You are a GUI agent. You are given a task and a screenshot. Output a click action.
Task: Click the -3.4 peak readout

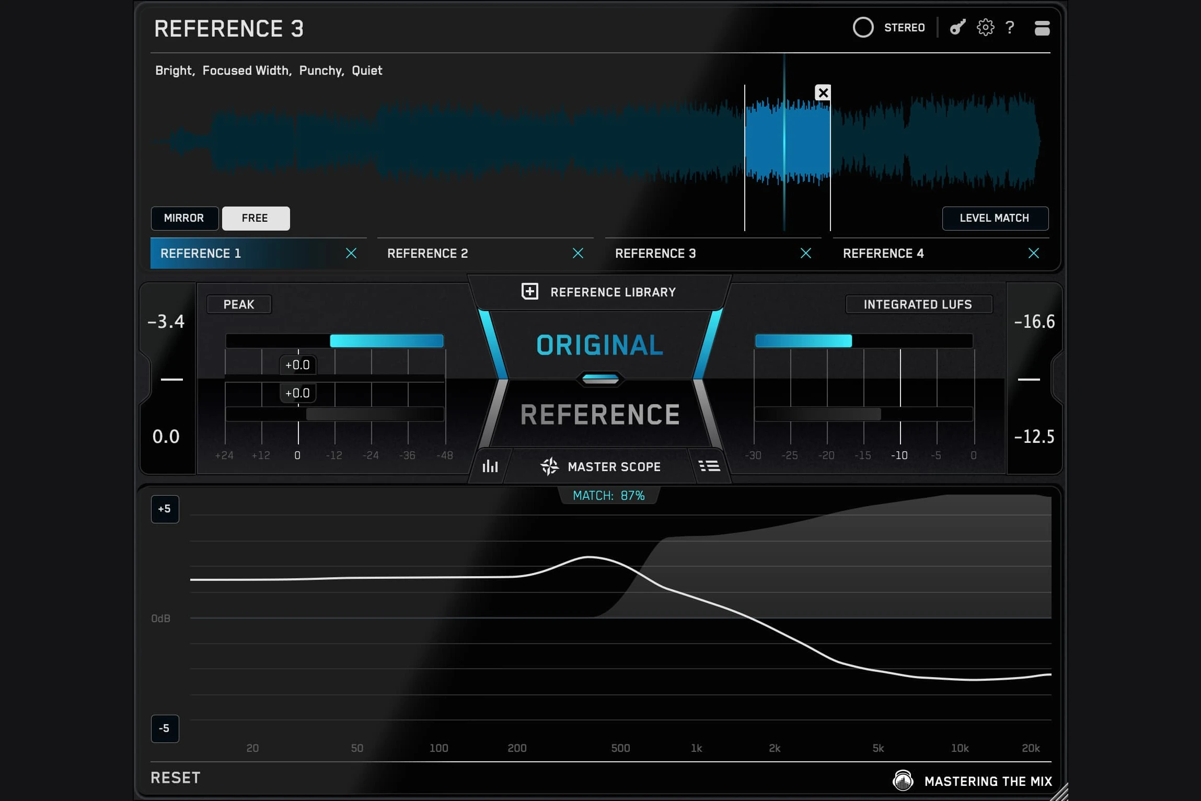[166, 322]
